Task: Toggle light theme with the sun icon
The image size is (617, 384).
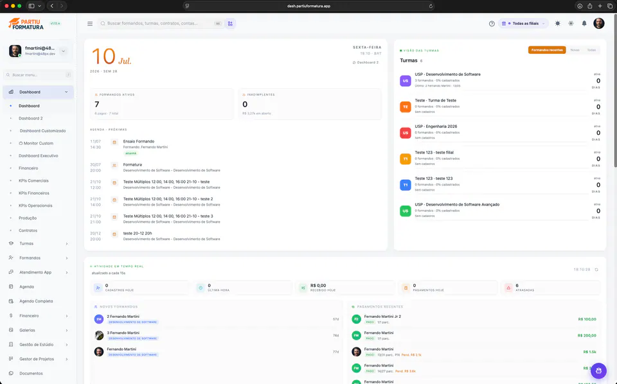Action: tap(558, 24)
